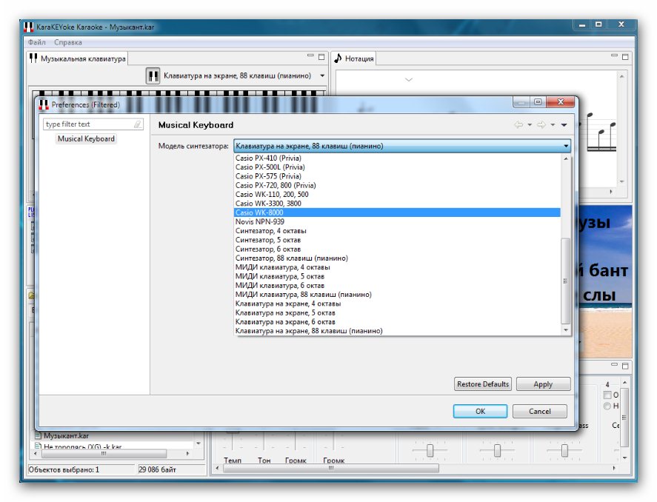Screen dimensions: 657x502
Task: Click the 29 086 байт status entry
Action: [x=158, y=469]
